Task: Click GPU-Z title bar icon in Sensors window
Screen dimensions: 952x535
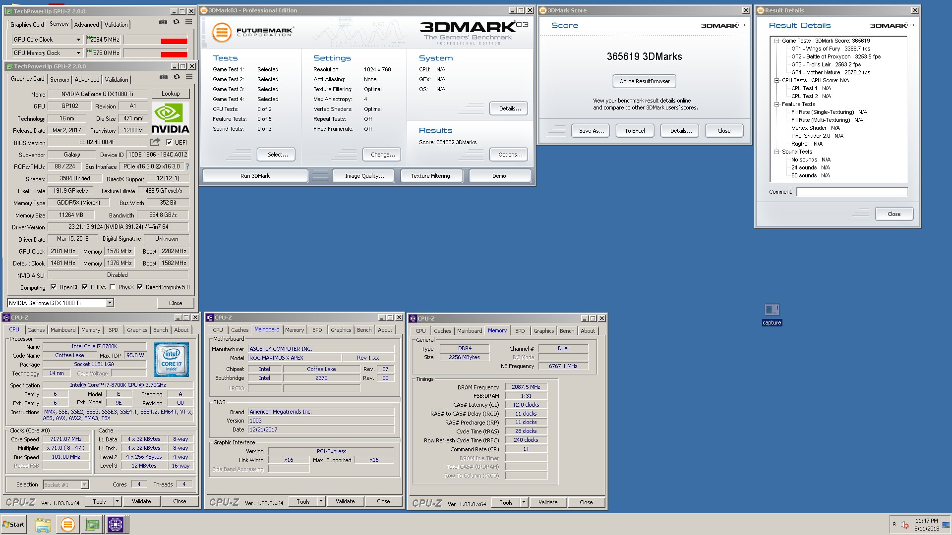Action: [8, 11]
